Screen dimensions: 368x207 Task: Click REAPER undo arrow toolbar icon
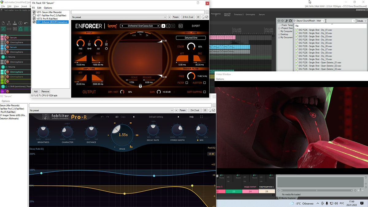(x=26, y=23)
